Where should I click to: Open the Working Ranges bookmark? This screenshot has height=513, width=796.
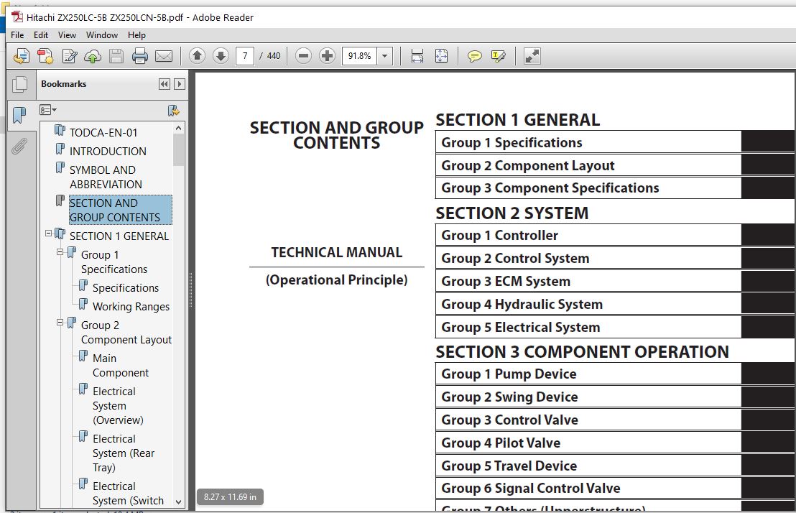point(131,307)
